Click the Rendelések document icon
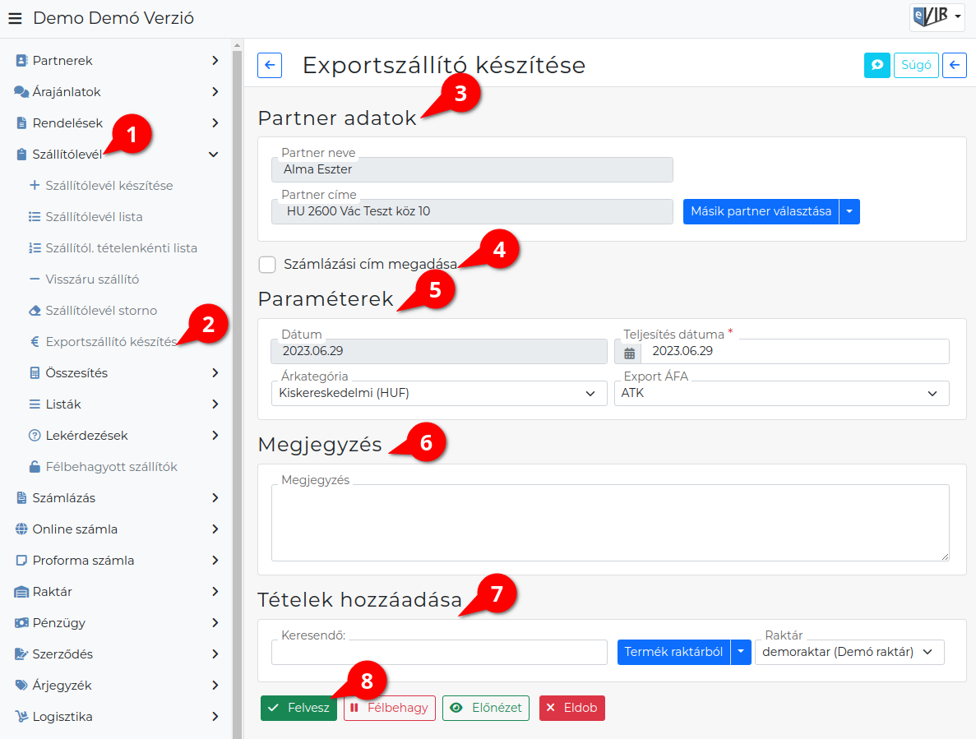The image size is (976, 739). pyautogui.click(x=21, y=123)
